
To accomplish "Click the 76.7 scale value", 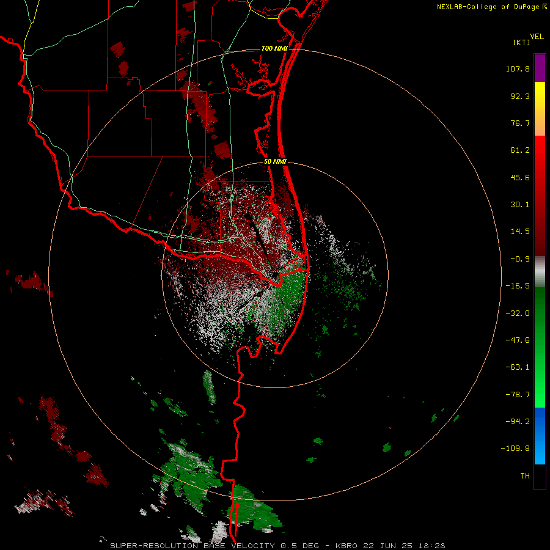I will (520, 123).
